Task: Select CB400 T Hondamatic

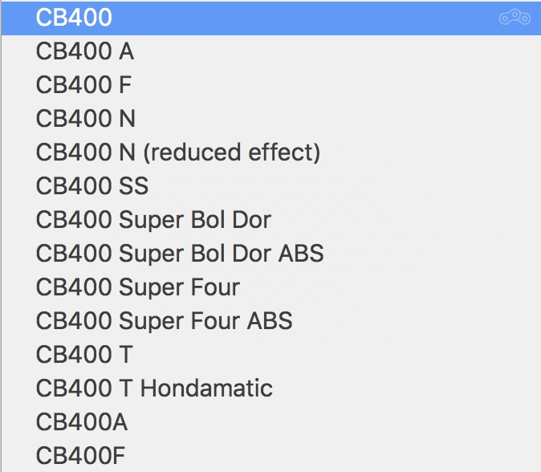Action: point(154,389)
